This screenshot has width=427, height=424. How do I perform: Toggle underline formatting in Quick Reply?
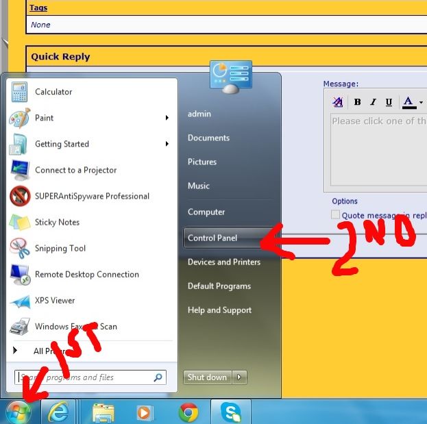pyautogui.click(x=389, y=102)
